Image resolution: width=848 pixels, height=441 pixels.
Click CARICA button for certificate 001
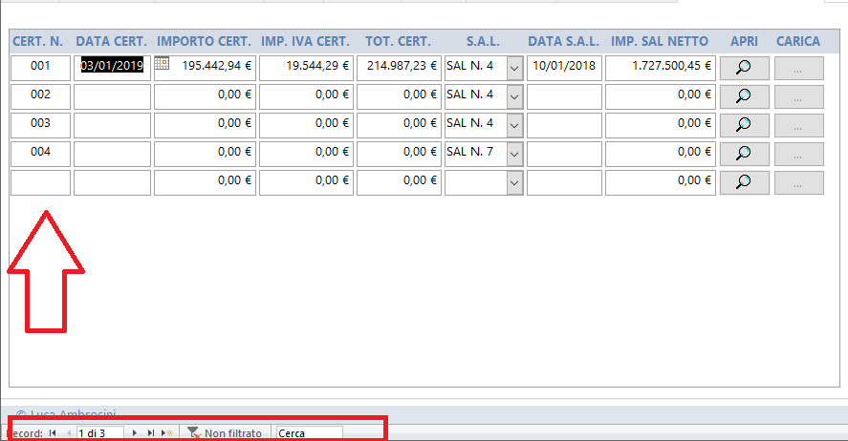[x=799, y=68]
